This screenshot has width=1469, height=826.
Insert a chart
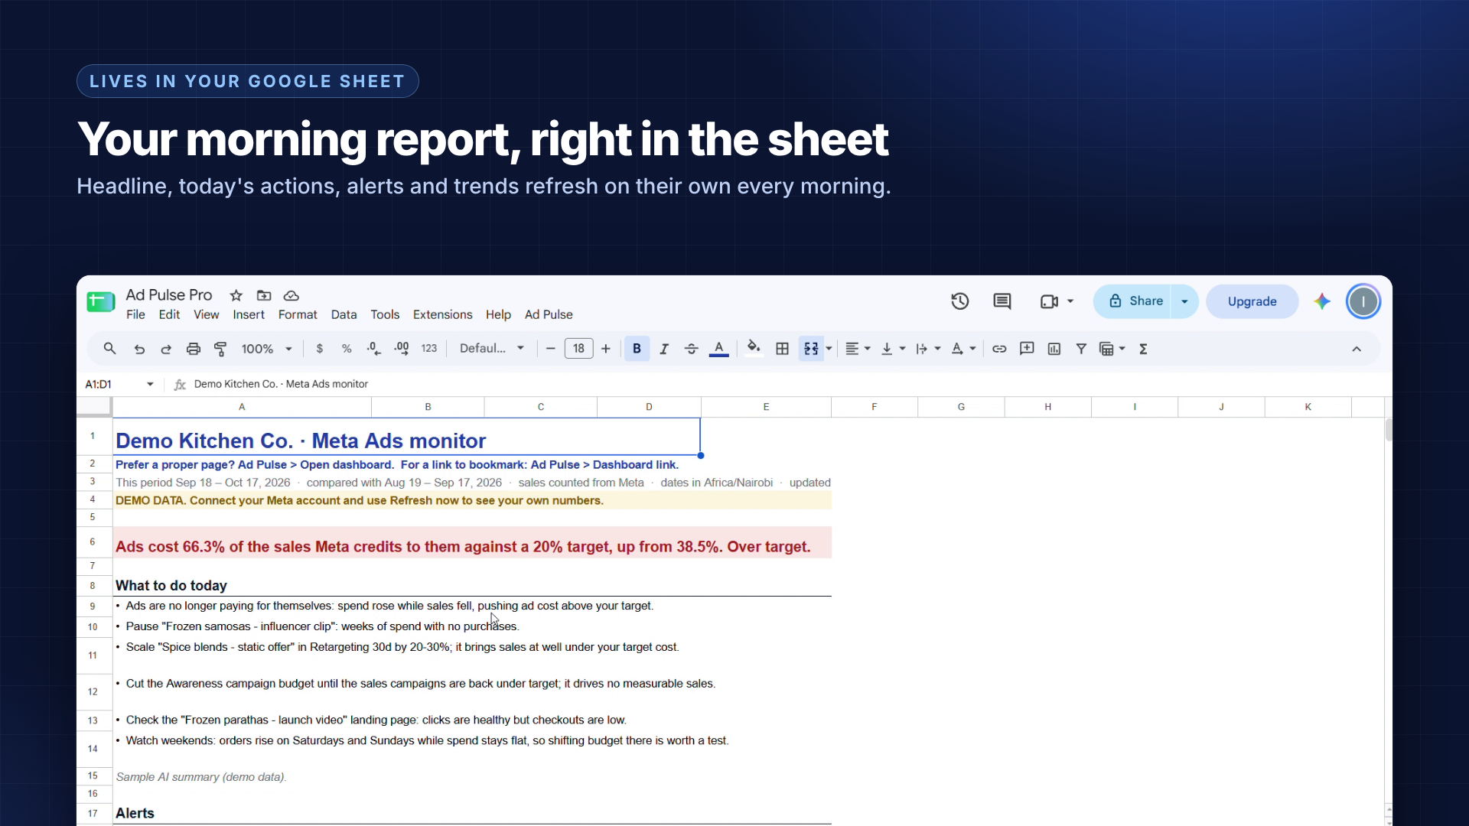(x=1054, y=349)
